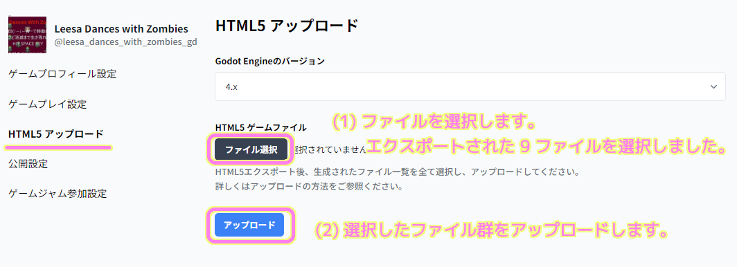Click the @leesa_dances_with_zombies_gd handle
737x267 pixels.
[x=125, y=42]
